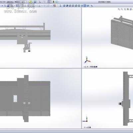Switch to Left view in Standard Views
The image size is (133, 133).
[70, 6]
